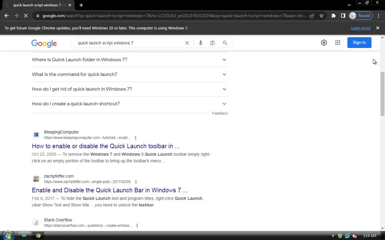Open the Chrome extensions puzzle icon
The width and height of the screenshot is (385, 240).
[x=333, y=16]
